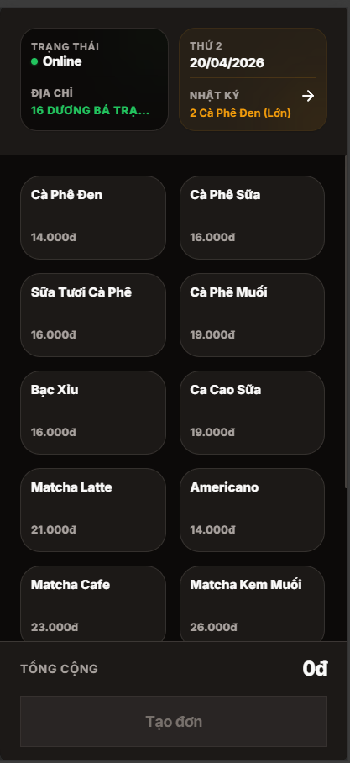The height and width of the screenshot is (763, 350).
Task: Open the date card showing 20/04/2026
Action: tap(253, 79)
